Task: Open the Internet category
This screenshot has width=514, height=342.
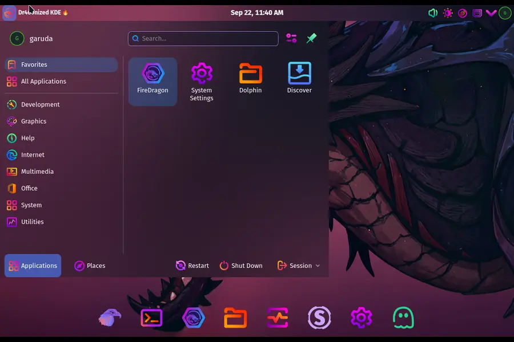Action: (61, 154)
